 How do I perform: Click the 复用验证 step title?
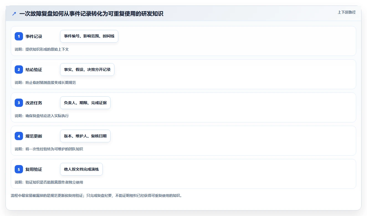(x=34, y=169)
